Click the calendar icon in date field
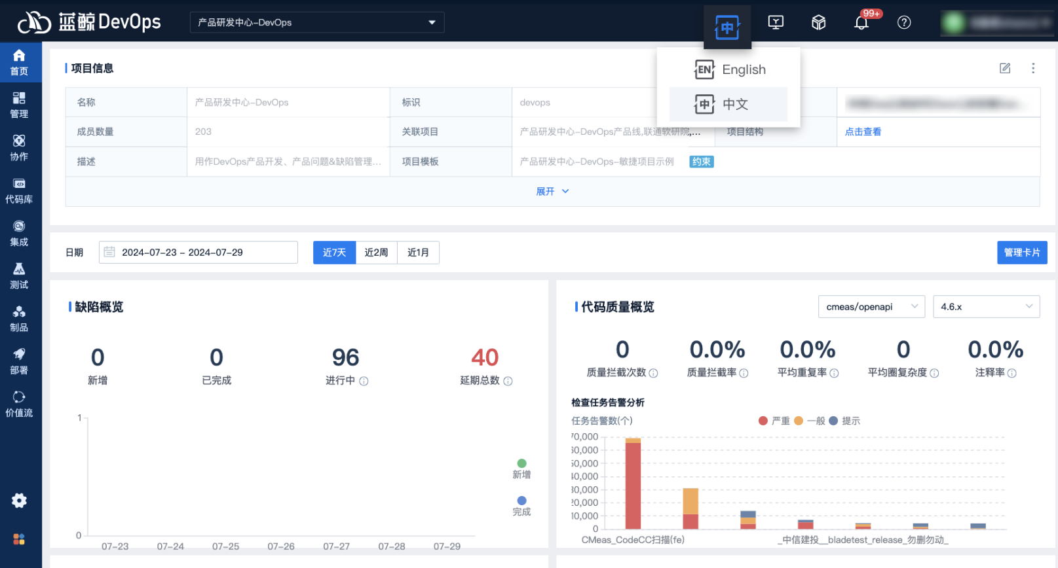The image size is (1058, 568). (x=109, y=252)
